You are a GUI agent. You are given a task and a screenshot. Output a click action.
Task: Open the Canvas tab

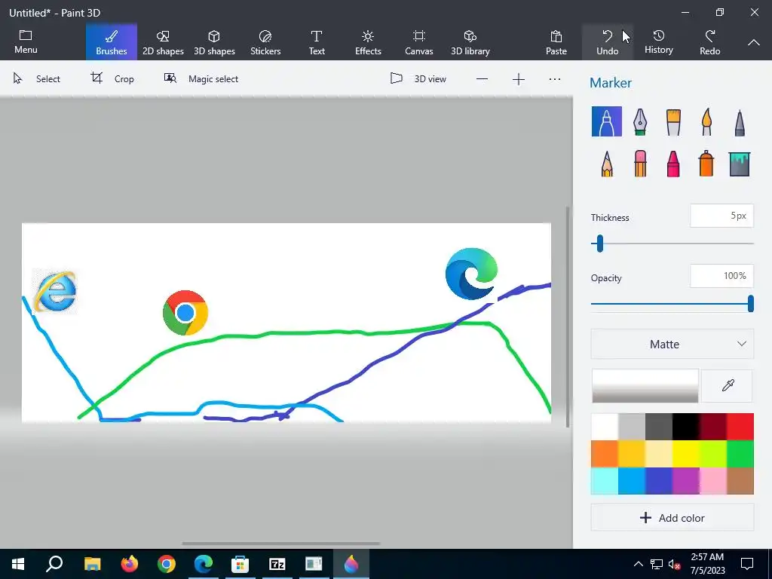419,42
